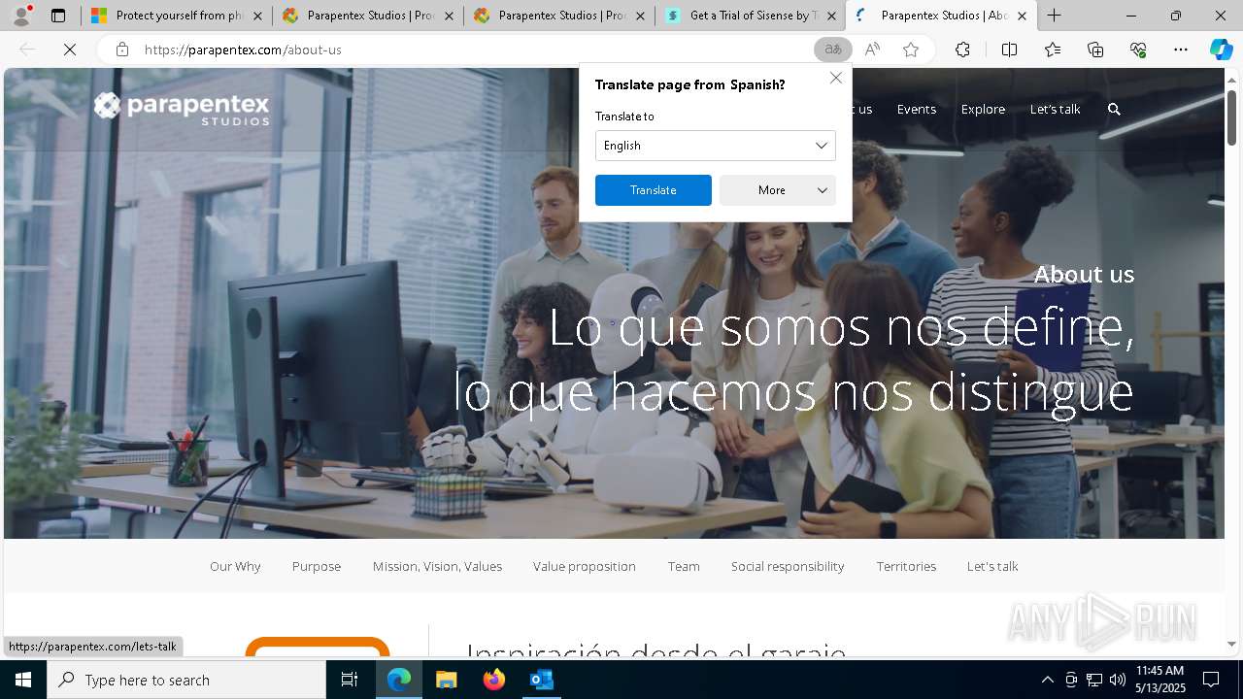Switch to the second Parapentex Studios tab
This screenshot has width=1243, height=699.
[x=367, y=16]
